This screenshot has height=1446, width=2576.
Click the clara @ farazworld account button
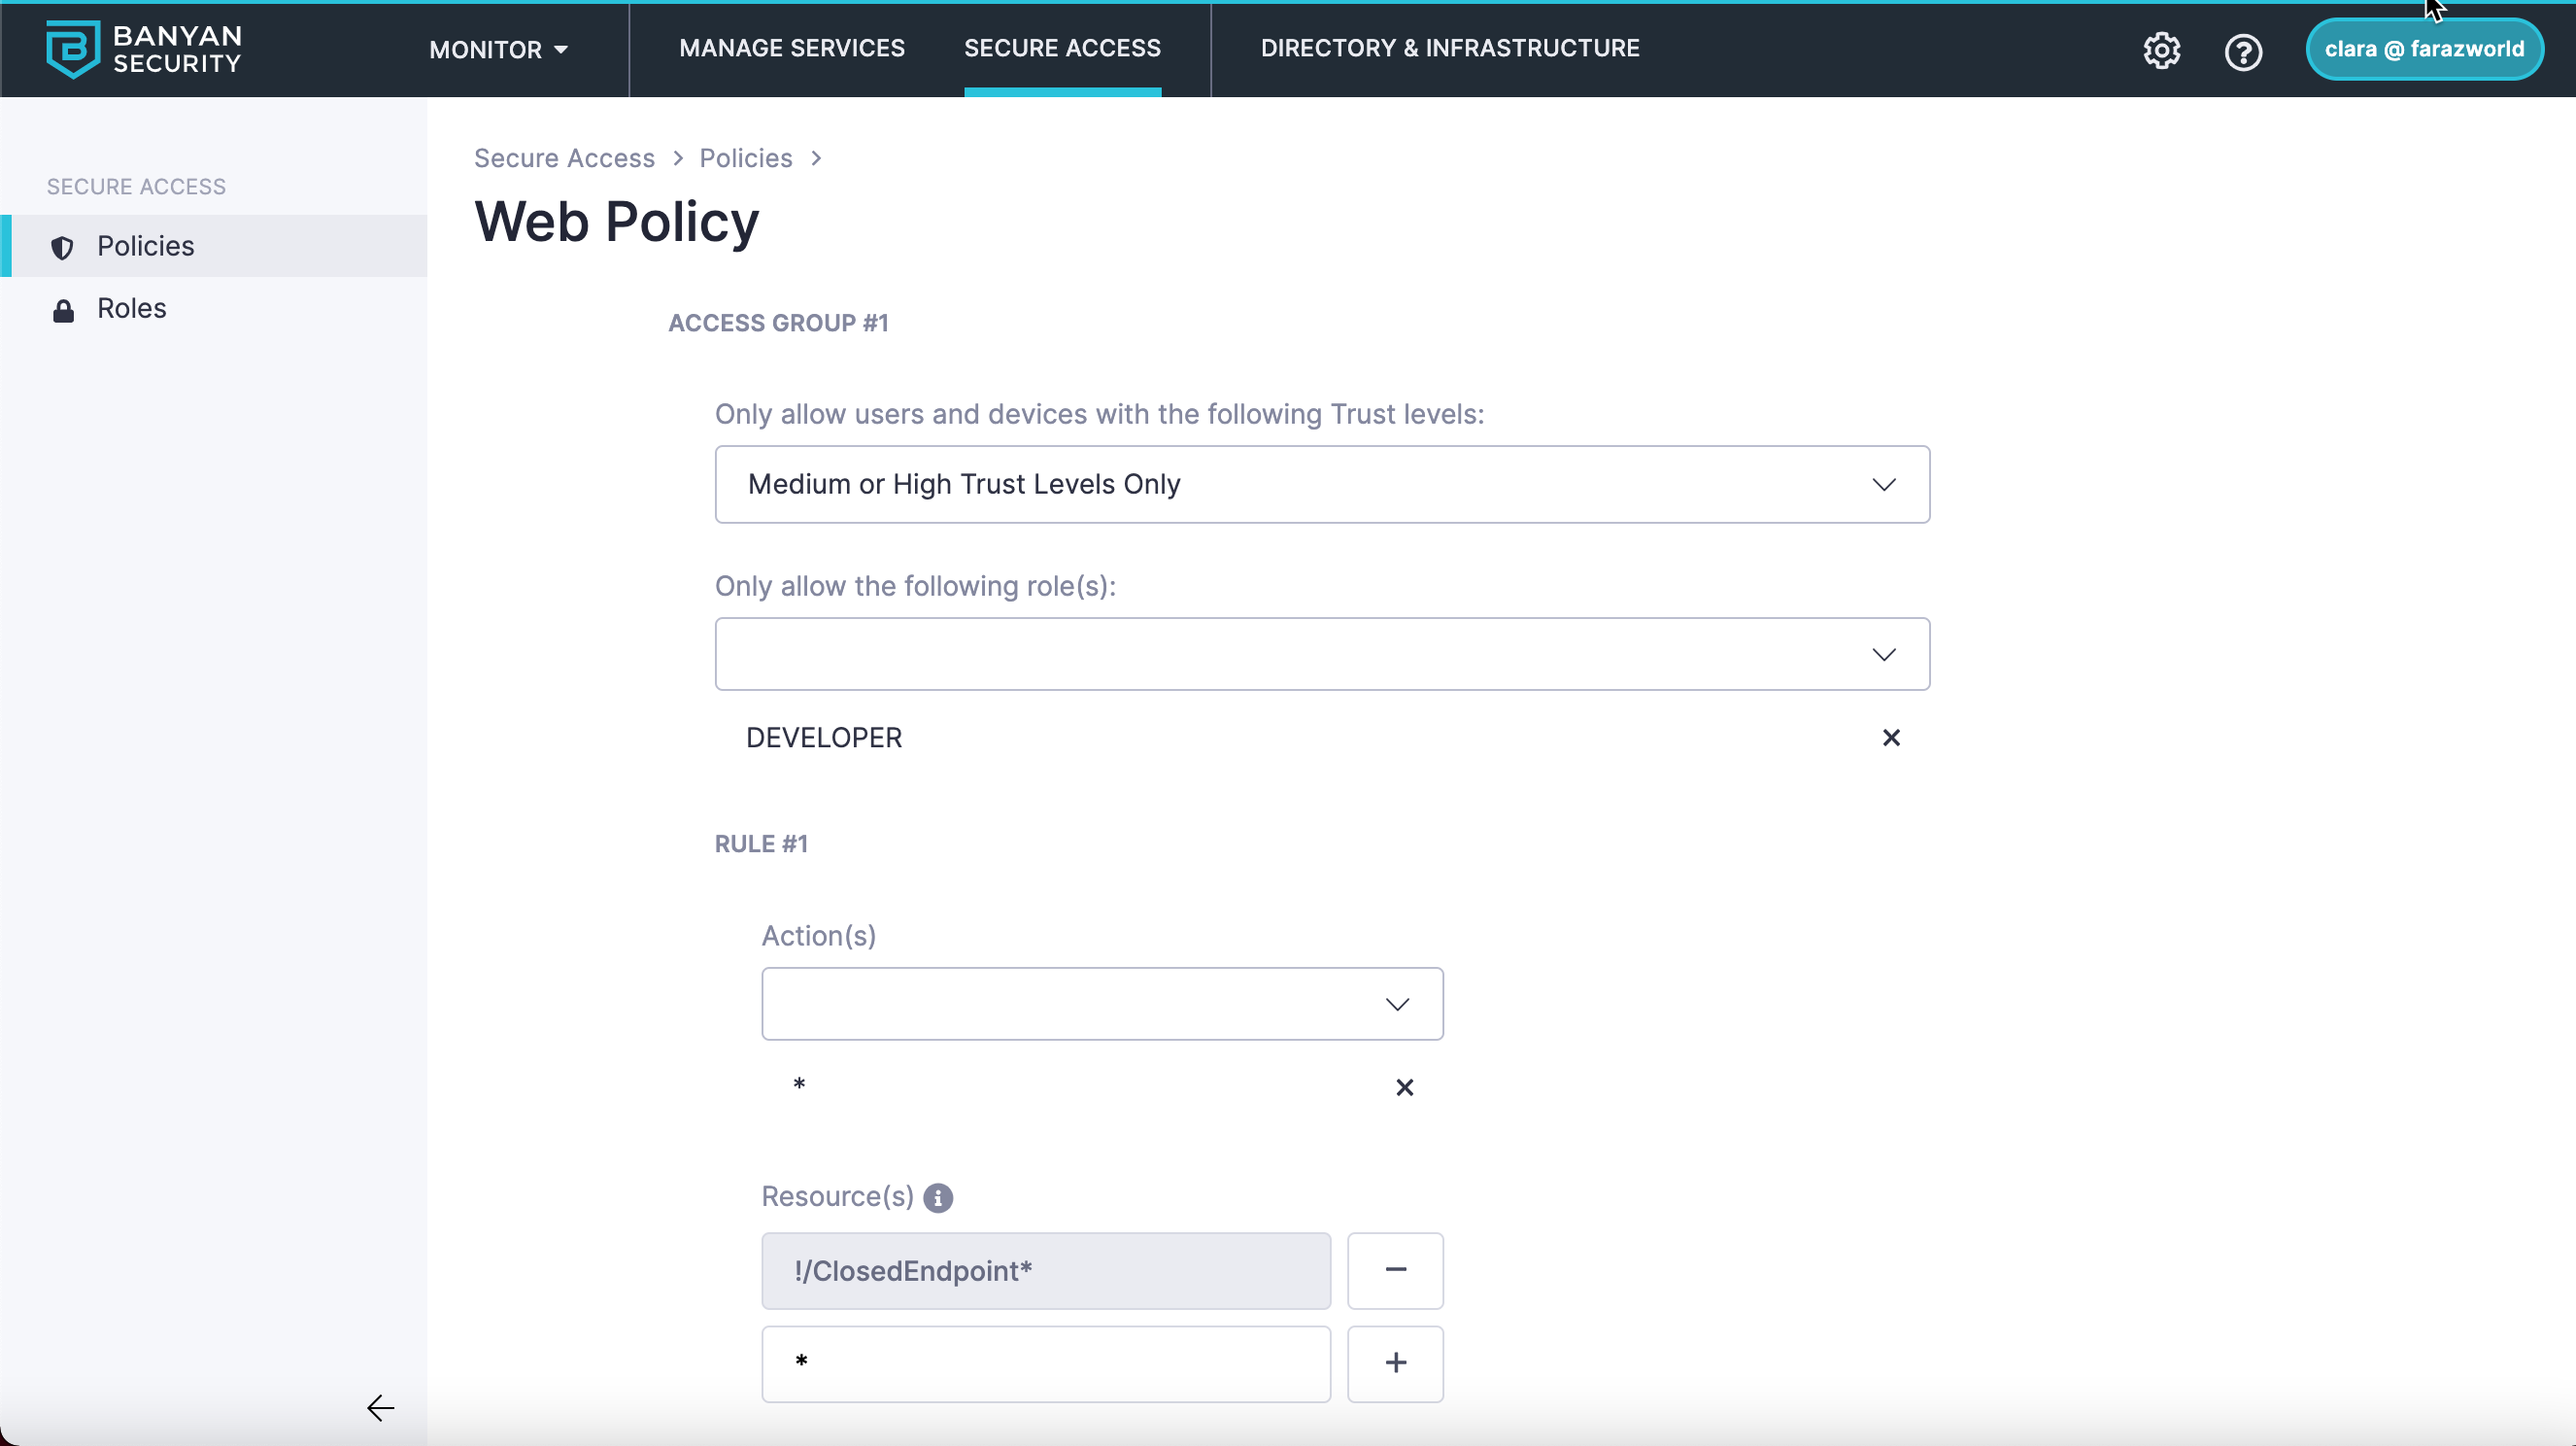coord(2424,49)
